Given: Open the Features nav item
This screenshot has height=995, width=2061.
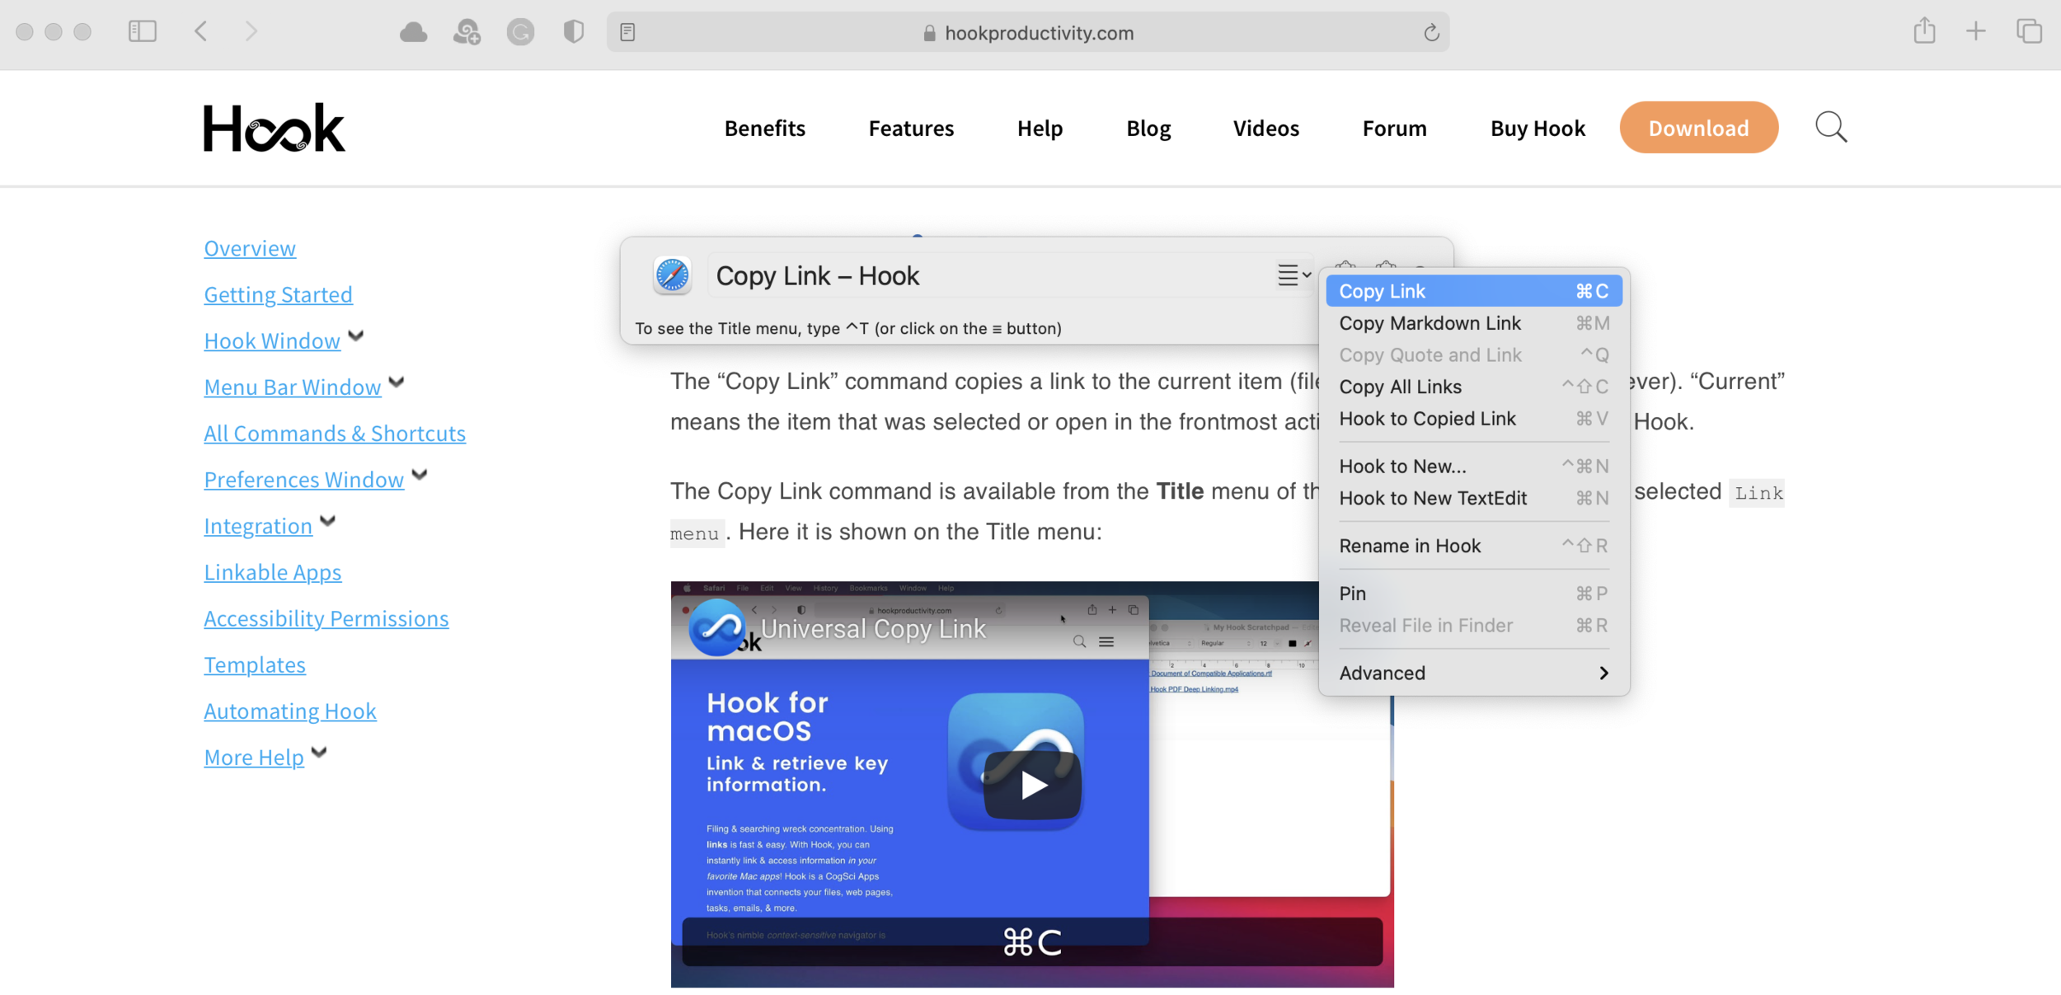Looking at the screenshot, I should click(911, 129).
